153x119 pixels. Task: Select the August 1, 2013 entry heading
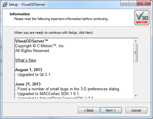pos(29,70)
